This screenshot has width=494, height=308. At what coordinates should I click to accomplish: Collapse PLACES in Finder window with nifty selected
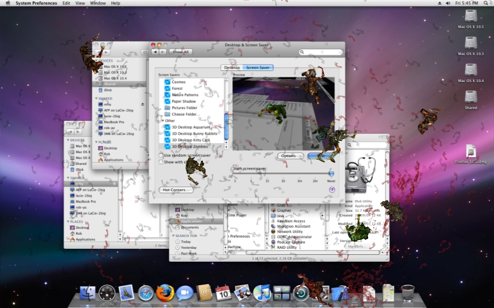point(68,222)
